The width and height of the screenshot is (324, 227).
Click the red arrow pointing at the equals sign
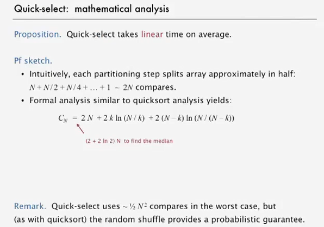pos(80,128)
